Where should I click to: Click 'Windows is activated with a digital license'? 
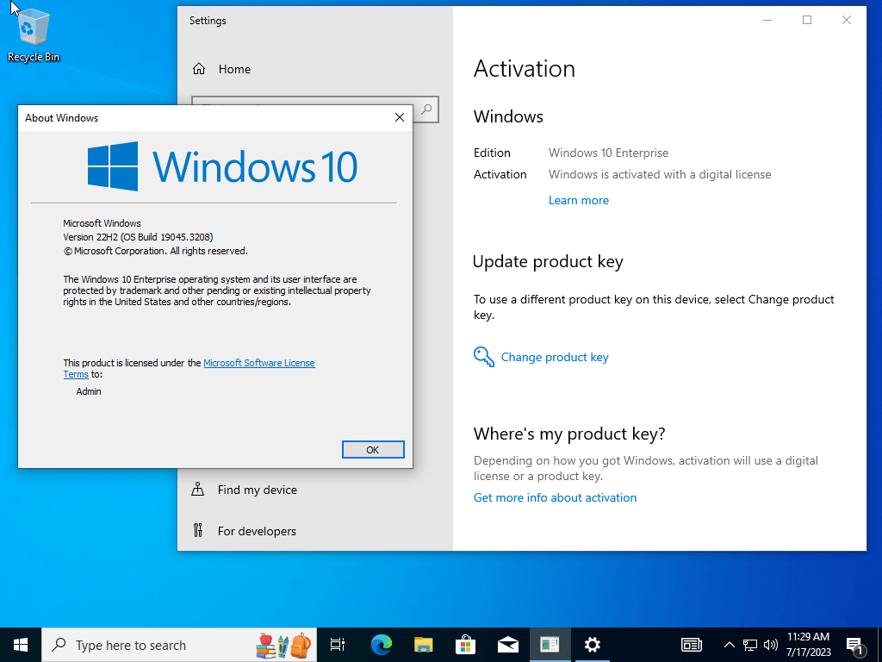pyautogui.click(x=660, y=174)
